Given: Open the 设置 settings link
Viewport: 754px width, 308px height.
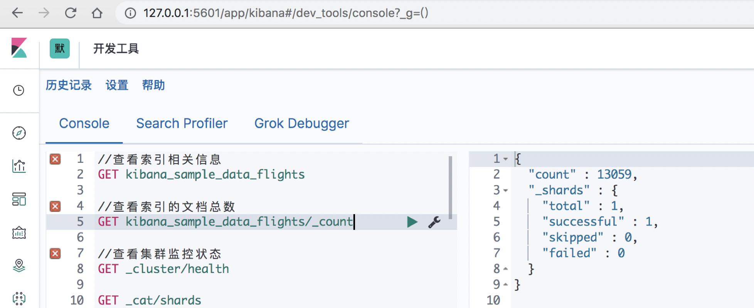Looking at the screenshot, I should click(117, 85).
